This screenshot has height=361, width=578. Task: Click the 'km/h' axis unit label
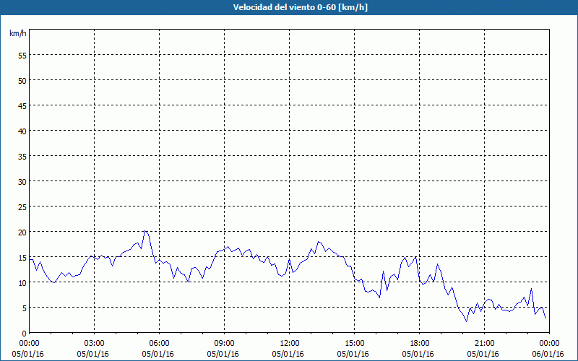(x=18, y=33)
